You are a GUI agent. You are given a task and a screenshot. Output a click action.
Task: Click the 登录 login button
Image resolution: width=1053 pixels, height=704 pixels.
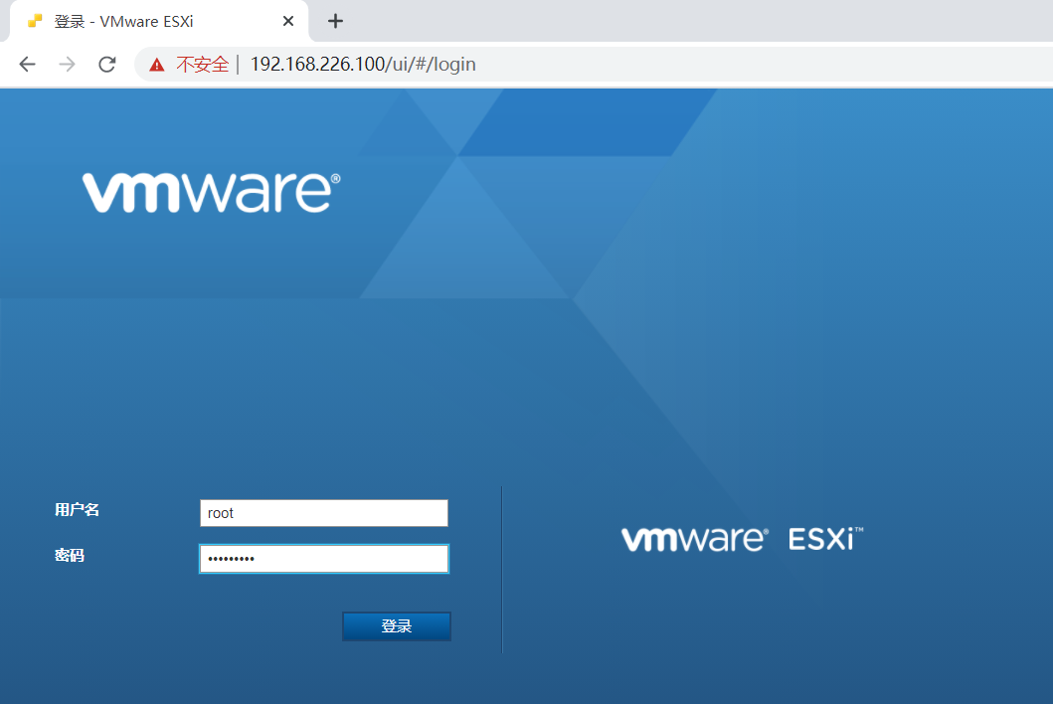pyautogui.click(x=397, y=626)
